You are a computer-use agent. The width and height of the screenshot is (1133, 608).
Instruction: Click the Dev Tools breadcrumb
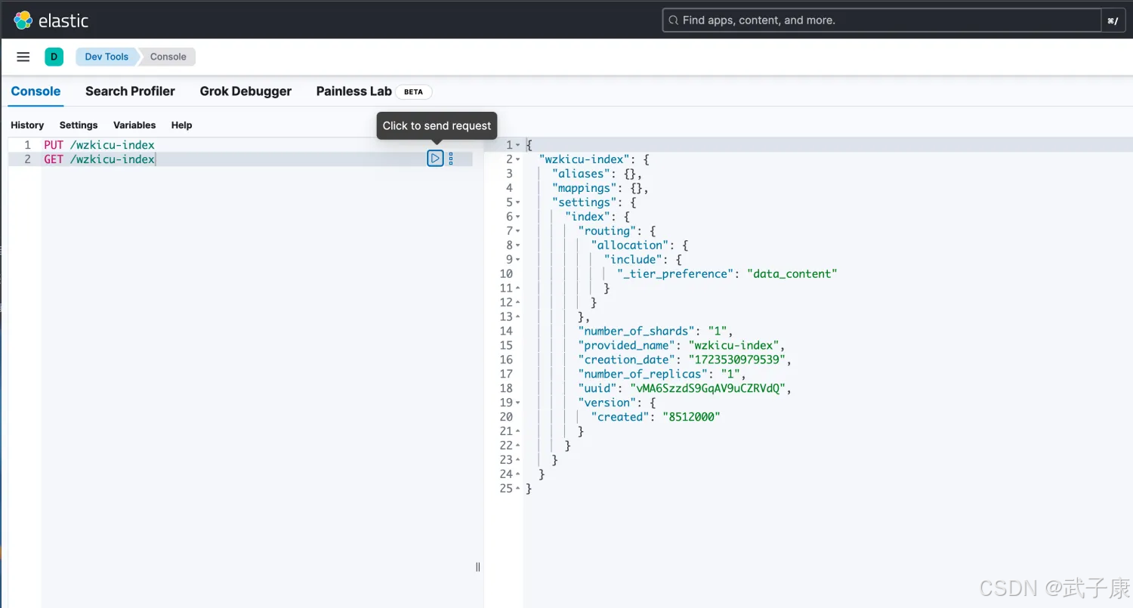pyautogui.click(x=106, y=57)
